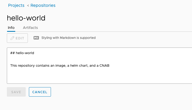Click the pencil icon on the Edit button
This screenshot has height=110, width=192.
point(12,38)
